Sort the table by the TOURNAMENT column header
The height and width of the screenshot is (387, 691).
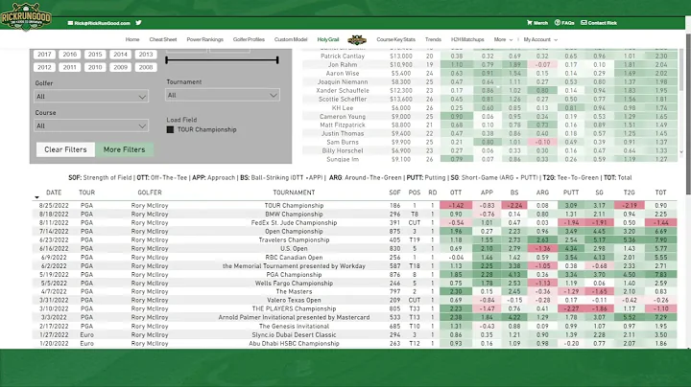coord(294,193)
